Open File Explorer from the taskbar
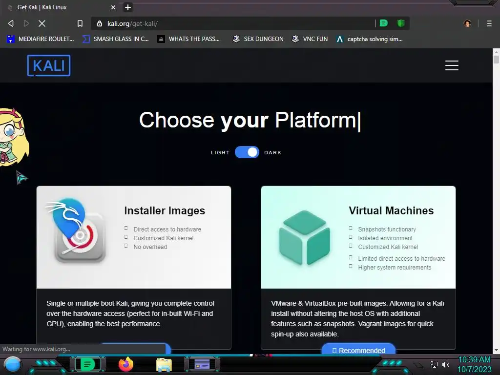 [164, 364]
